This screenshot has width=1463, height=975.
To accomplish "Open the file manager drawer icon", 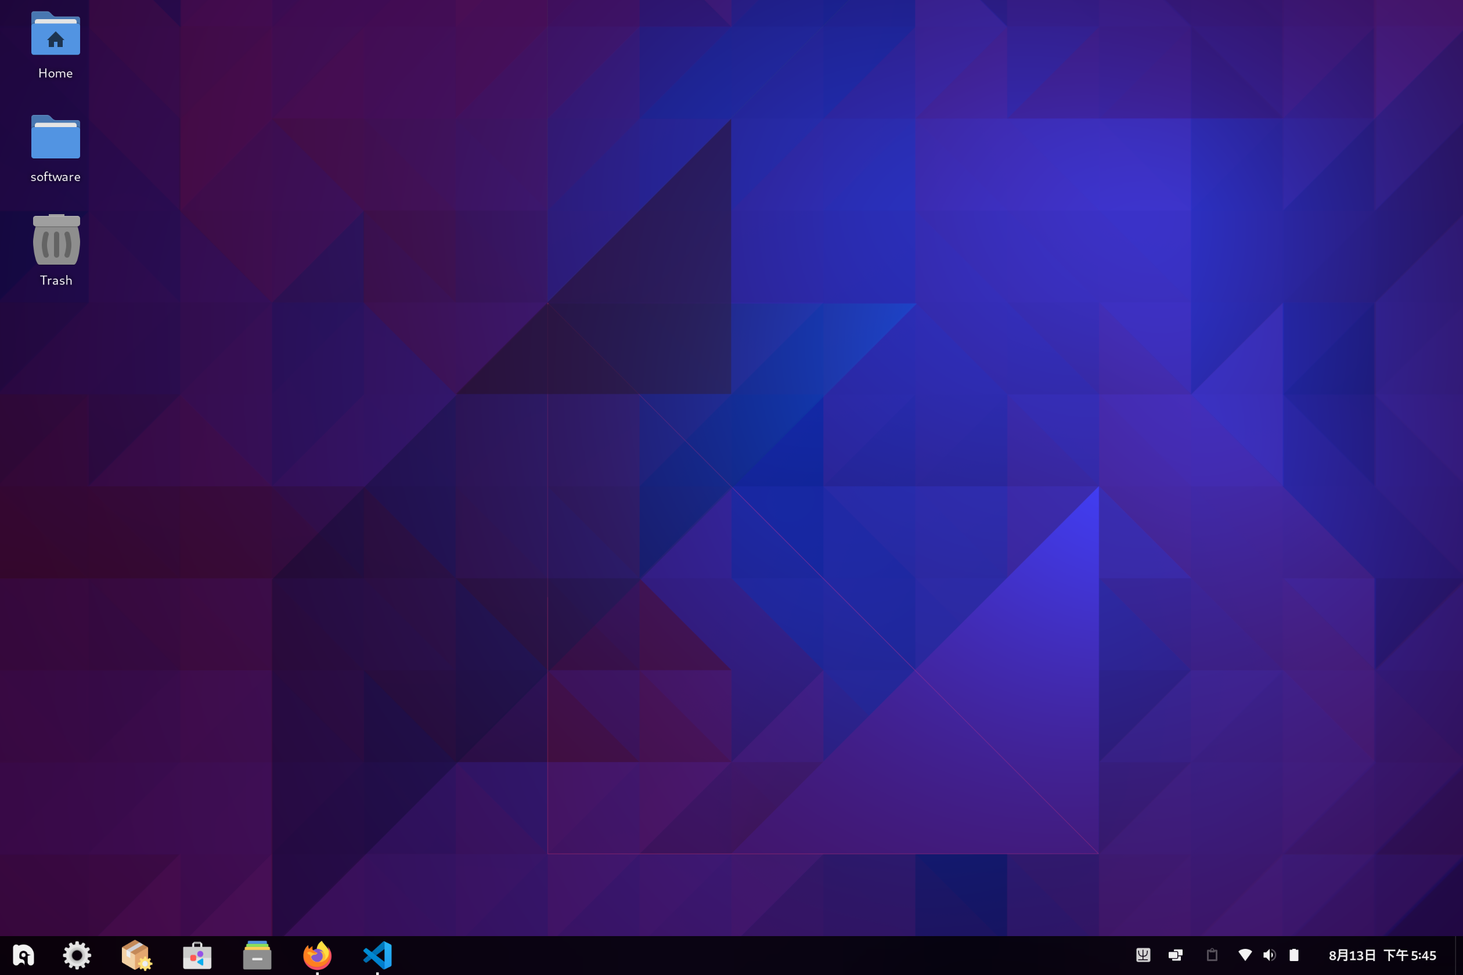I will click(x=257, y=955).
